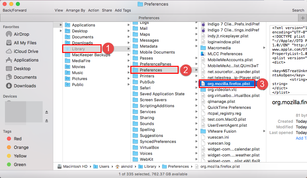
Task: Select the Preferences tab
Action: [x=149, y=18]
